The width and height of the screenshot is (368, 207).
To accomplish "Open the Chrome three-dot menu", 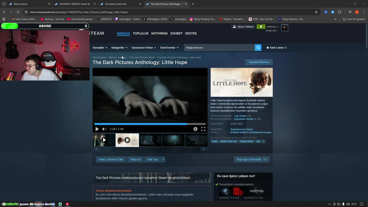I will pyautogui.click(x=364, y=12).
